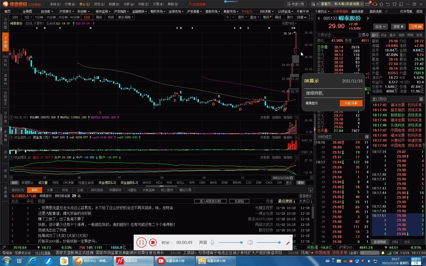Click the undo back arrow icon
This screenshot has width=426, height=266.
pyautogui.click(x=388, y=4)
